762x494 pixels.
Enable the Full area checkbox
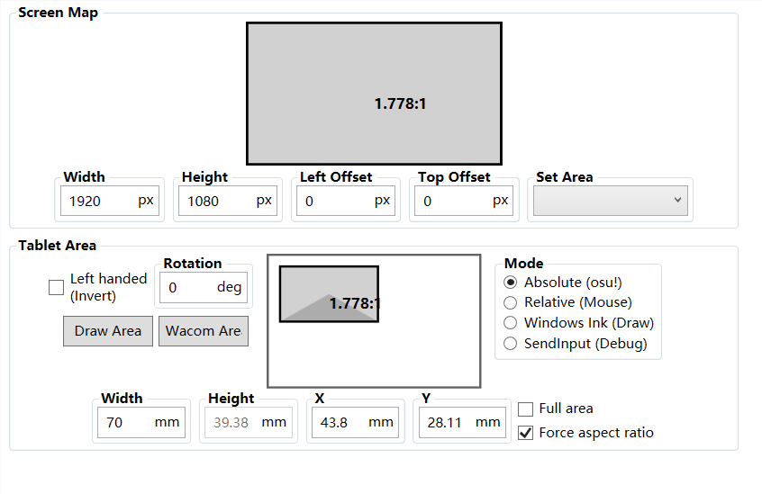pyautogui.click(x=525, y=409)
